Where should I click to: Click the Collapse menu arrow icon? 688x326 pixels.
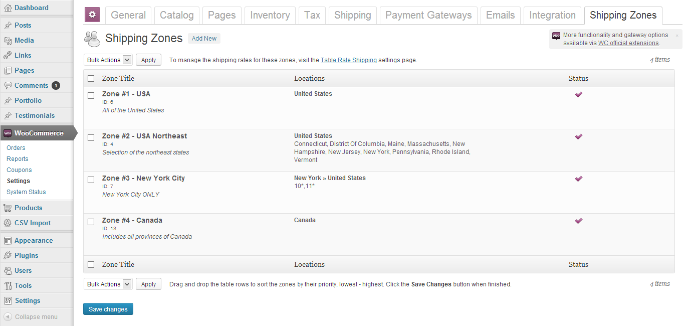pyautogui.click(x=8, y=317)
